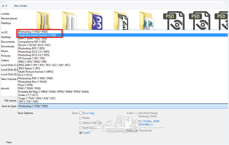Go to Downloads in navigation pane
This screenshot has width=229, height=145.
pyautogui.click(x=8, y=46)
